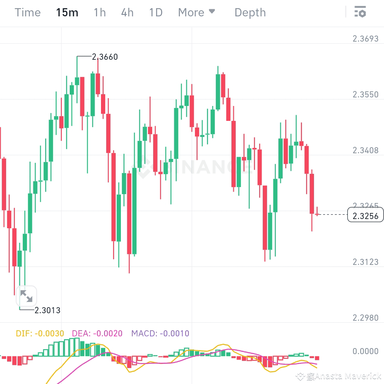
Task: Click the fullscreen expand arrows icon
Action: [x=27, y=295]
